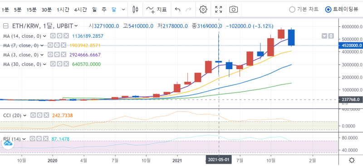
Task: Take a chart snapshot with camera icon
Action: pos(234,9)
